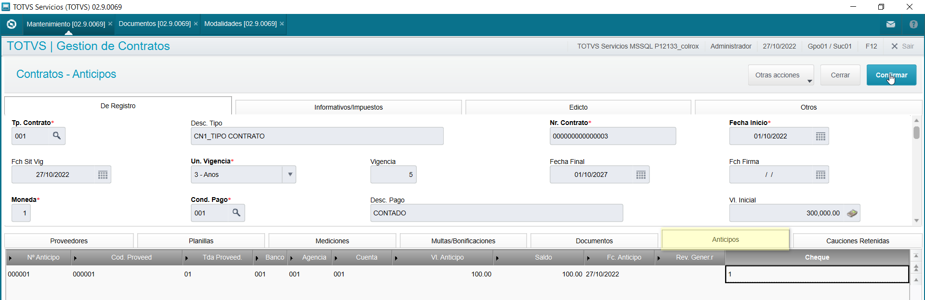The height and width of the screenshot is (300, 925).
Task: Switch to Mantenimiento [02.9.0069] tab
Action: pyautogui.click(x=66, y=24)
